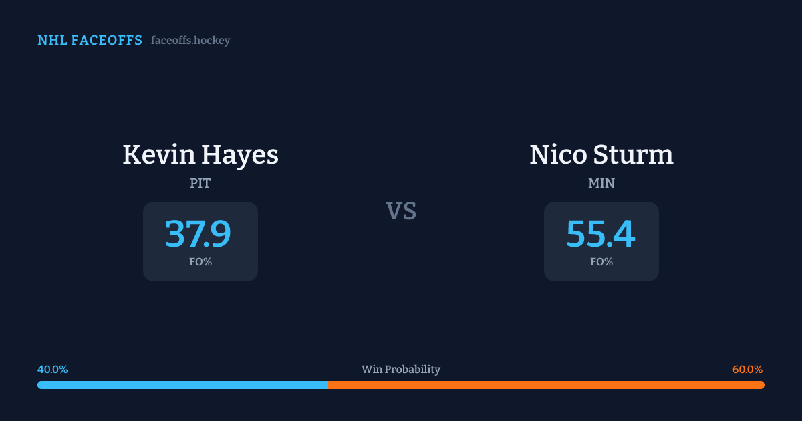This screenshot has height=421, width=802.
Task: Click the VS text between players
Action: pyautogui.click(x=401, y=211)
